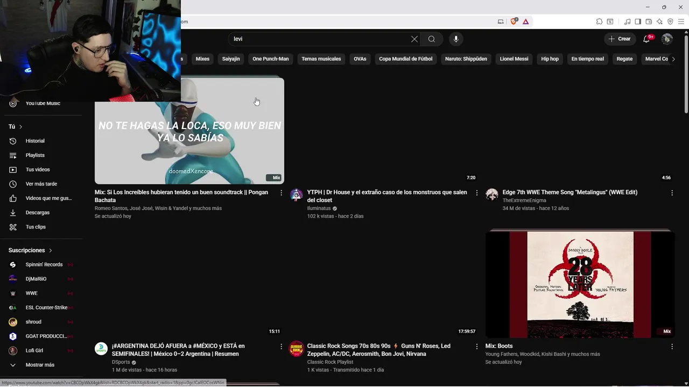Select the Mixes filter chip
The height and width of the screenshot is (387, 689).
[202, 59]
